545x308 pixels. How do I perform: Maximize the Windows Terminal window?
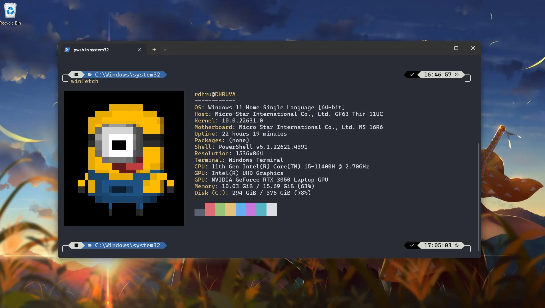456,48
